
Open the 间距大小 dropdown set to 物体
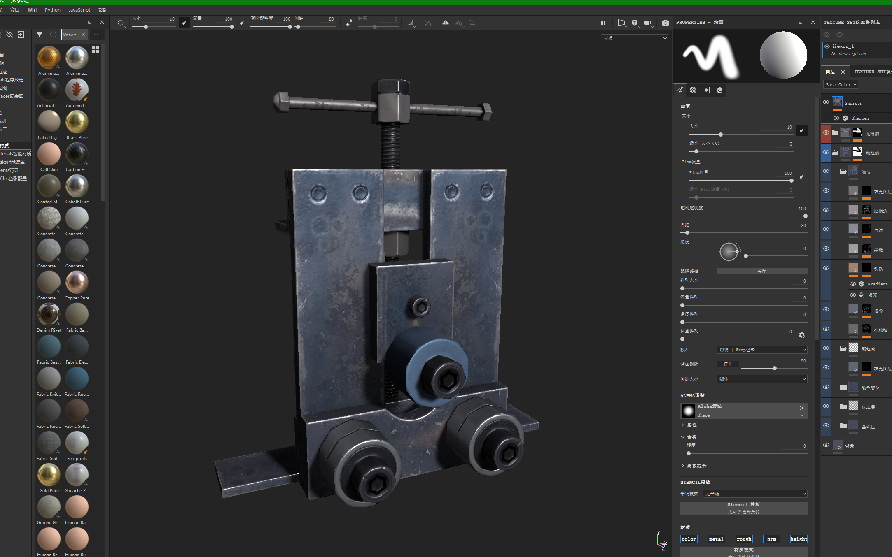pos(762,379)
